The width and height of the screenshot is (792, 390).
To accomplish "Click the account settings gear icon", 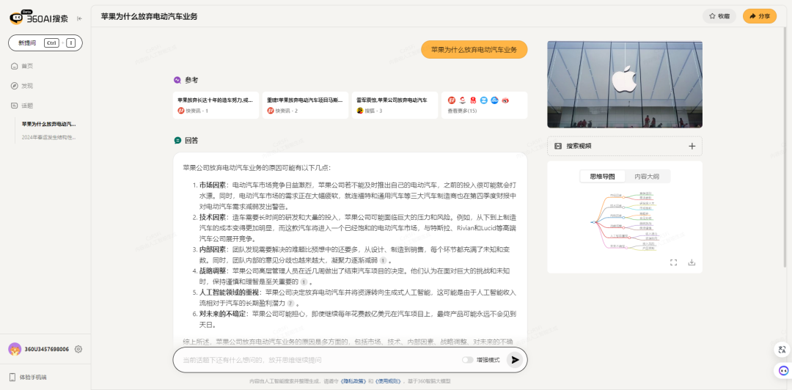I will pyautogui.click(x=78, y=349).
